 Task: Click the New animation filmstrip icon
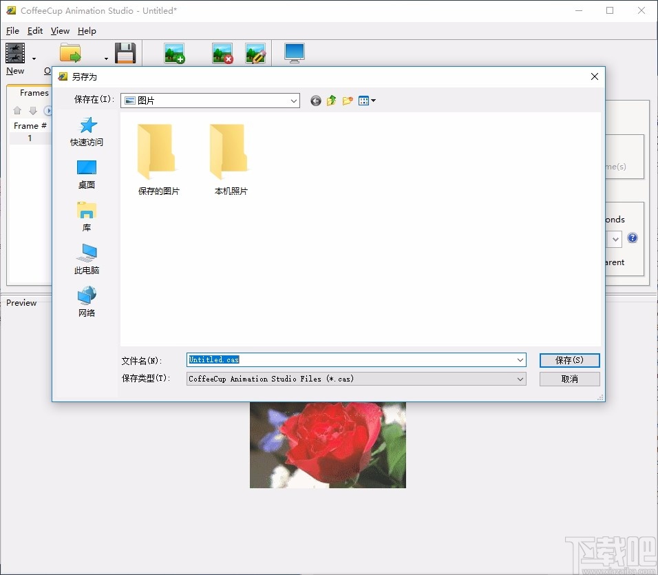coord(15,53)
